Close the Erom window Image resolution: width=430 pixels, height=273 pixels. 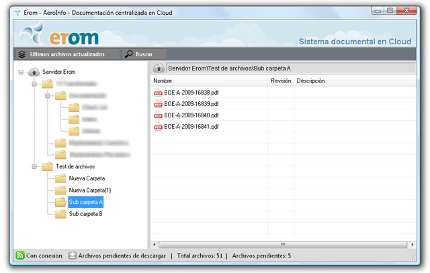coord(406,11)
